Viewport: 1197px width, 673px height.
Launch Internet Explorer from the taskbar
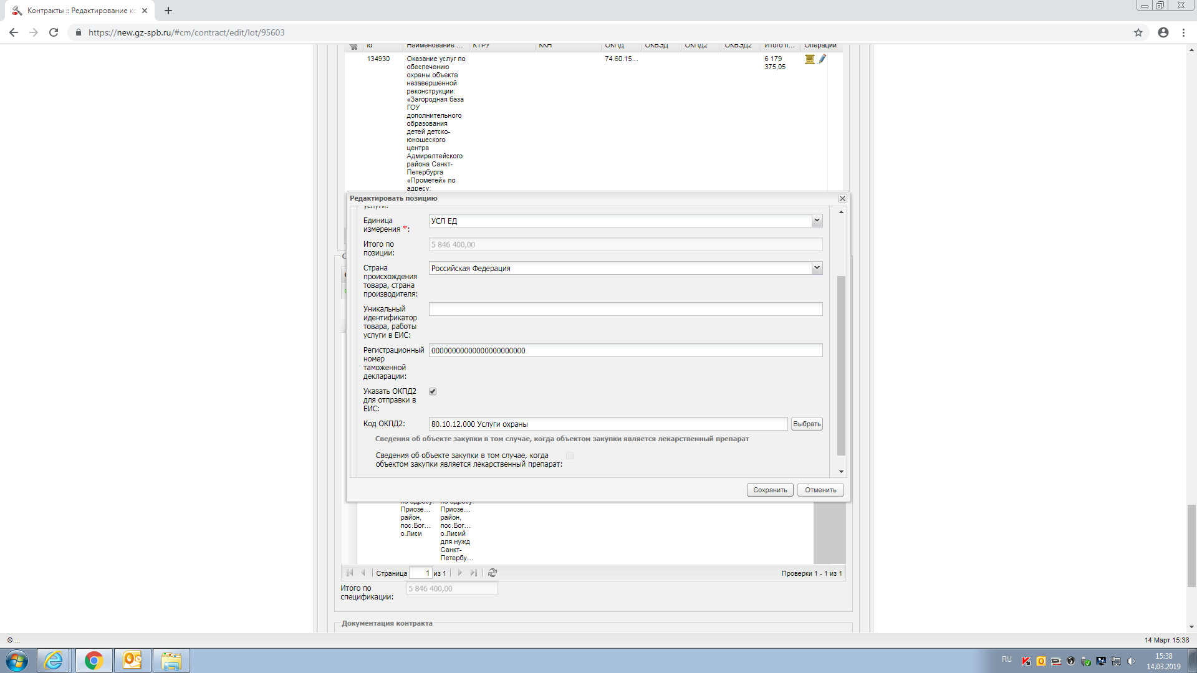pos(54,661)
